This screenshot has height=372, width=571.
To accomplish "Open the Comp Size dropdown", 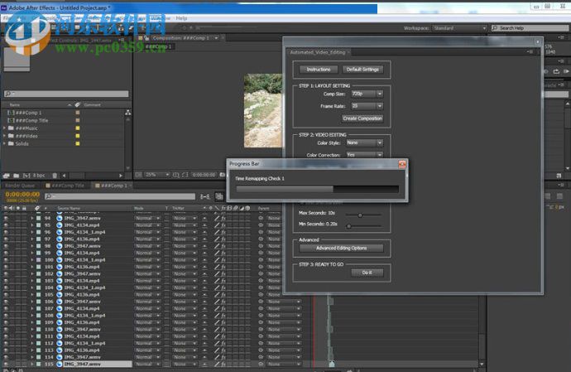I will coord(367,94).
